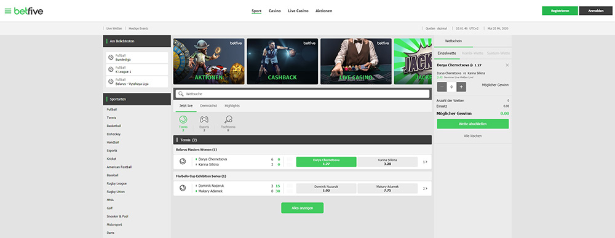Select the Tischtennis paddle icon

(228, 119)
